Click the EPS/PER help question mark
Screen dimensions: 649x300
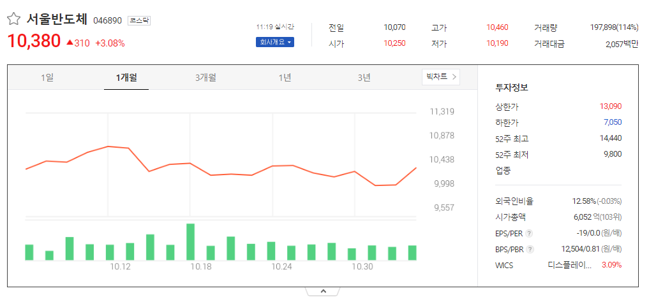(529, 234)
